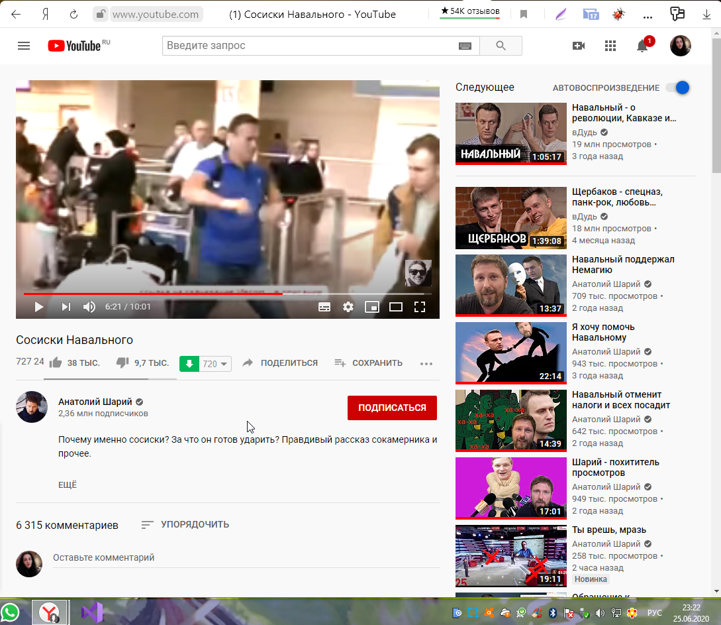Open Я хочу помочь Навальному thumbnail
721x625 pixels.
point(511,353)
